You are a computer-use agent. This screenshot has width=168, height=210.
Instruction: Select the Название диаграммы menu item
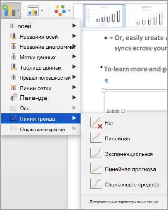pyautogui.click(x=41, y=47)
